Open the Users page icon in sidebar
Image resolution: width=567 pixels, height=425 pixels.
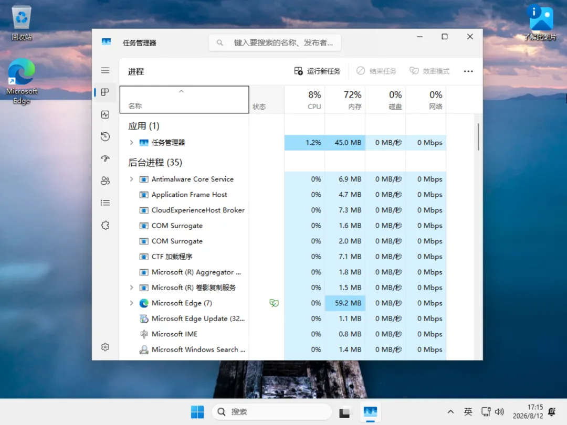point(105,180)
